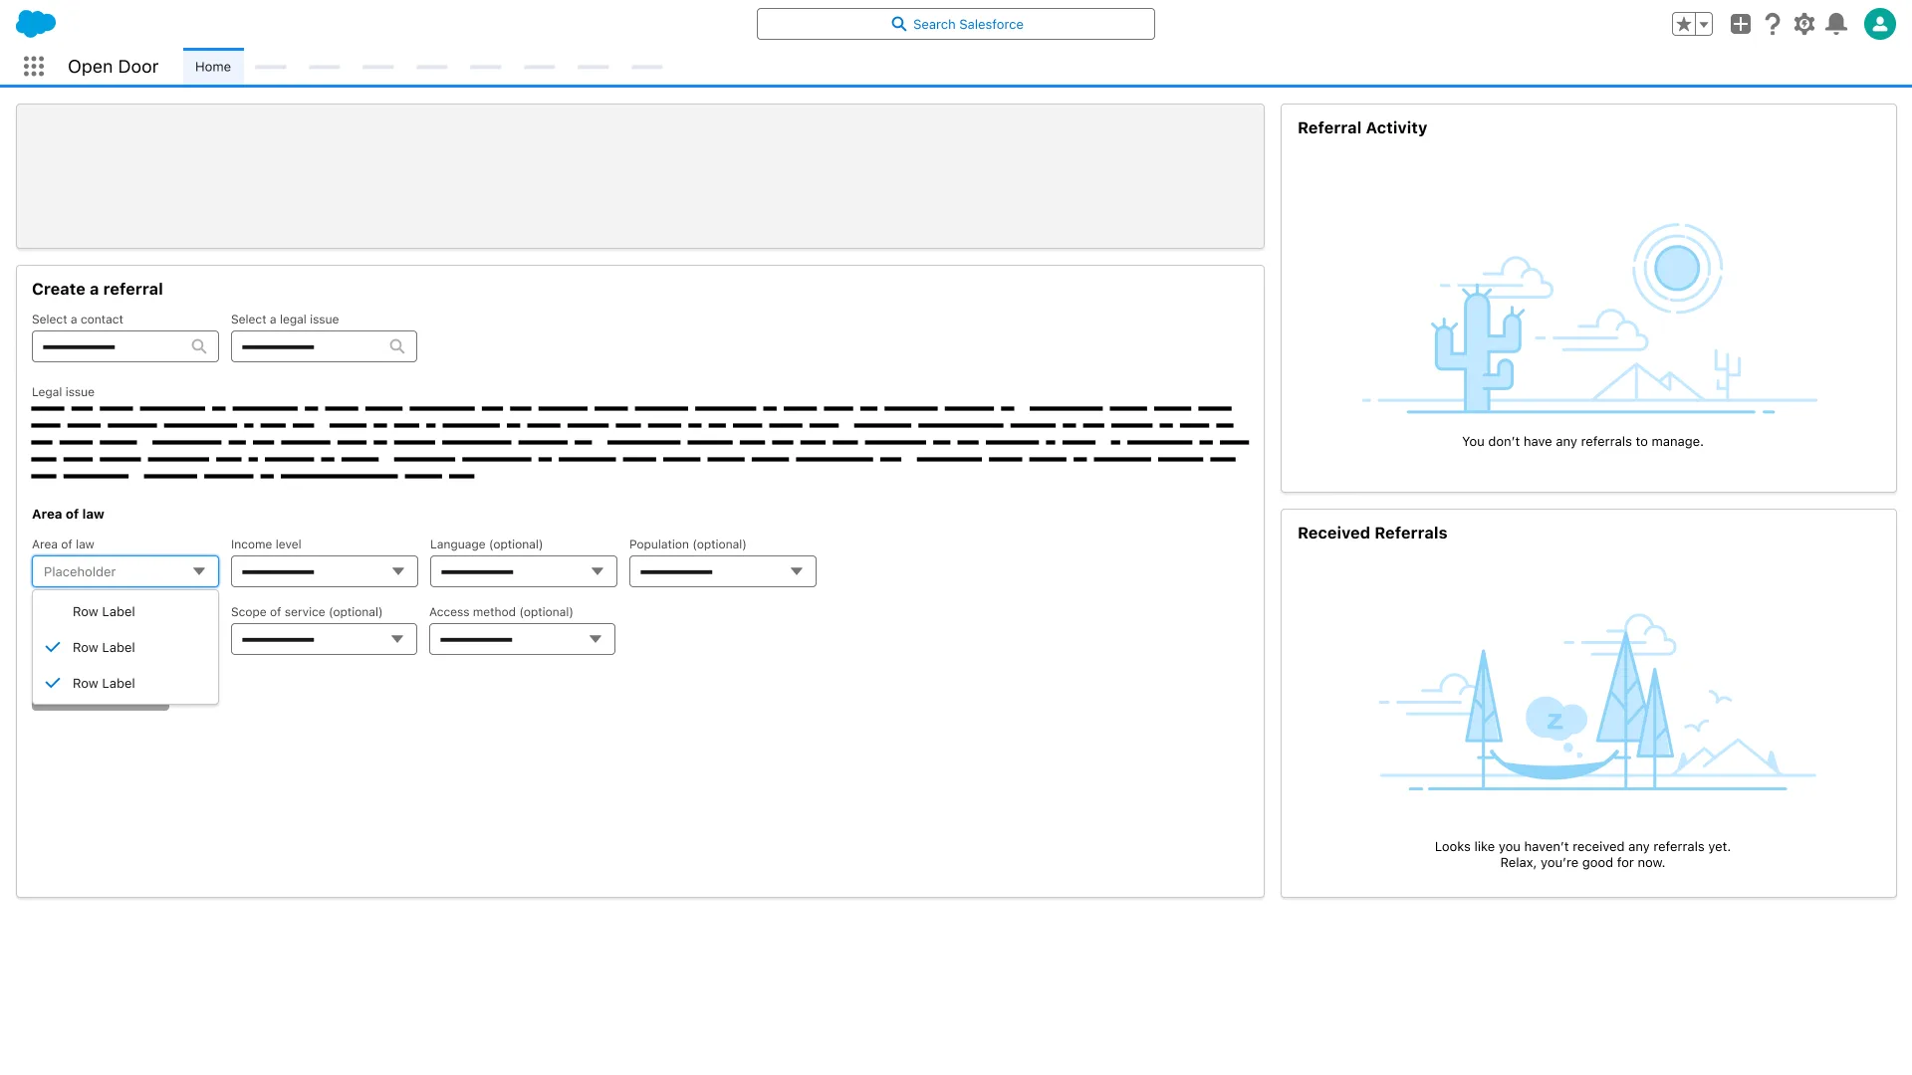Expand the Scope of service dropdown
This screenshot has width=1912, height=1075.
coord(324,639)
